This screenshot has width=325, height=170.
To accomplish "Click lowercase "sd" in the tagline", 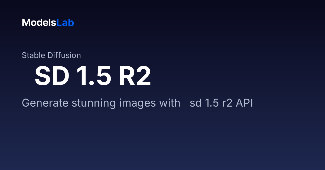I will coord(196,103).
